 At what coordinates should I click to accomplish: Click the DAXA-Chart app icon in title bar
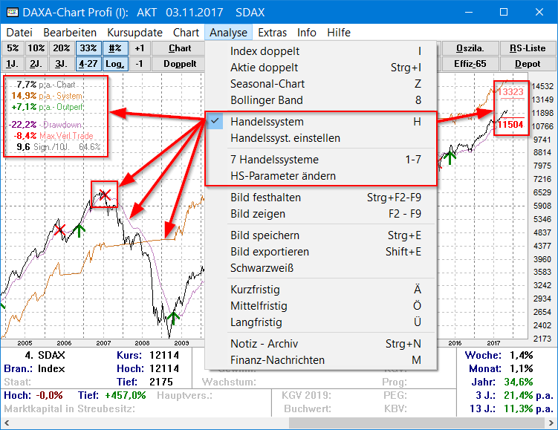click(x=10, y=12)
